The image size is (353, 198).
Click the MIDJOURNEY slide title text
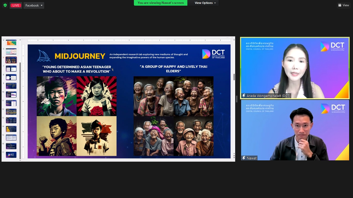pos(80,56)
